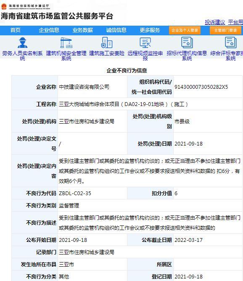Click the 企业名称 label cell
243x281 pixels.
[x=35, y=87]
